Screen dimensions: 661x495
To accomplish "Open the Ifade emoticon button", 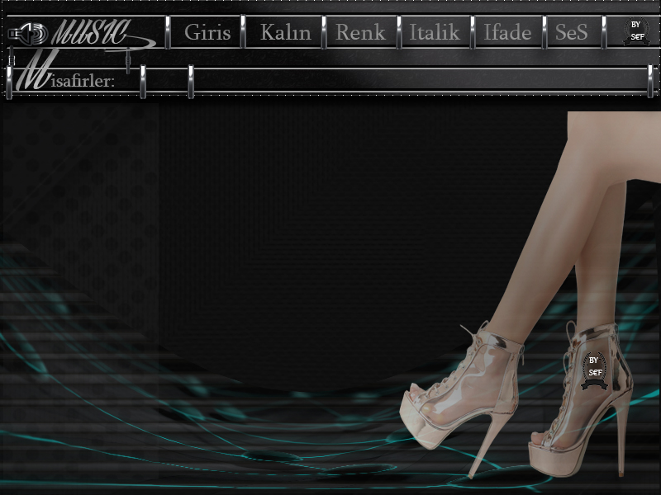I will [507, 32].
